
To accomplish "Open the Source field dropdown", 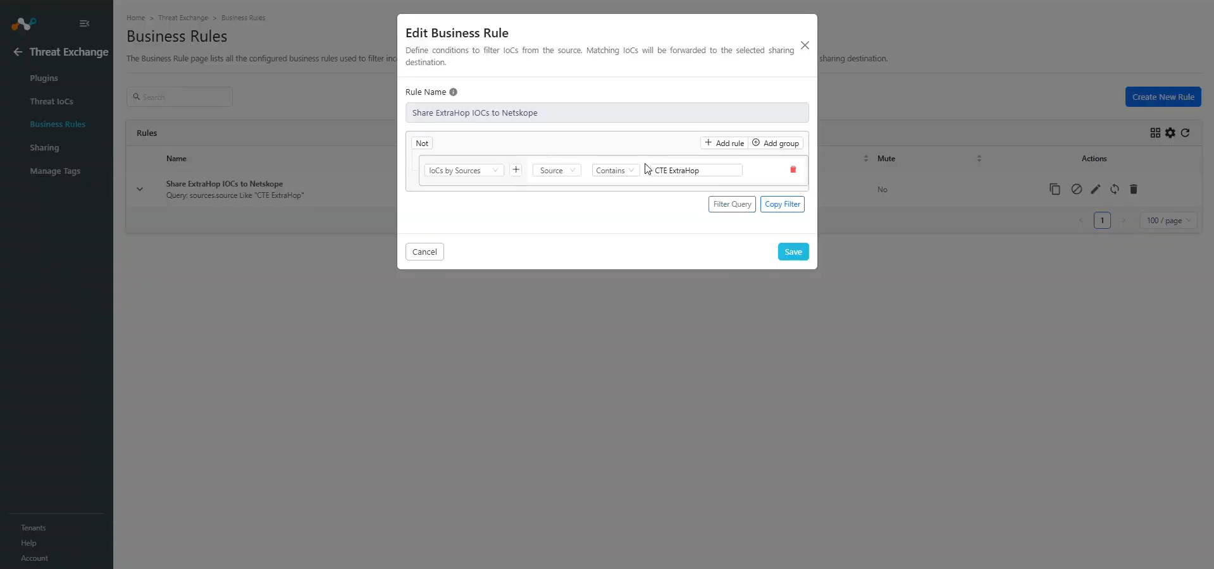I will point(557,171).
